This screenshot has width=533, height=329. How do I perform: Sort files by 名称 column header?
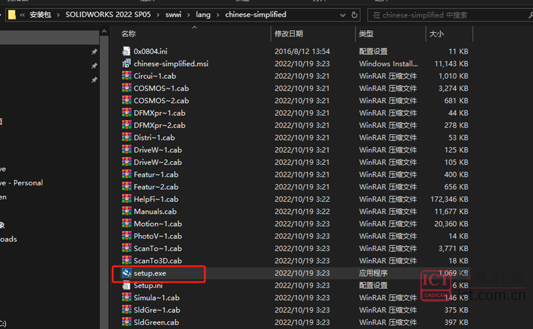(128, 34)
